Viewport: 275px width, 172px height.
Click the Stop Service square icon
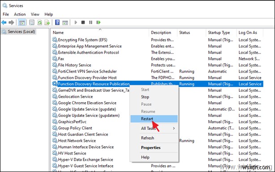pos(83,22)
